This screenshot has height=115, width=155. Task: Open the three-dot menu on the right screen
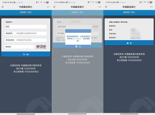tap(151, 7)
